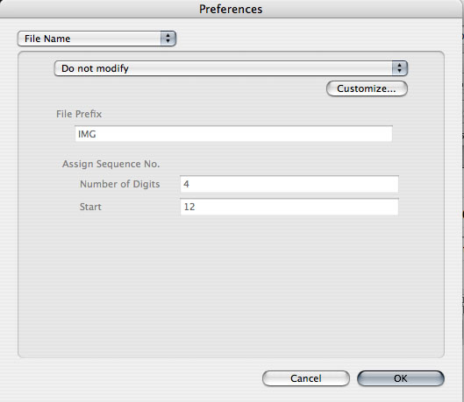Confirm preferences with the OK button
The image size is (464, 402).
(x=401, y=378)
